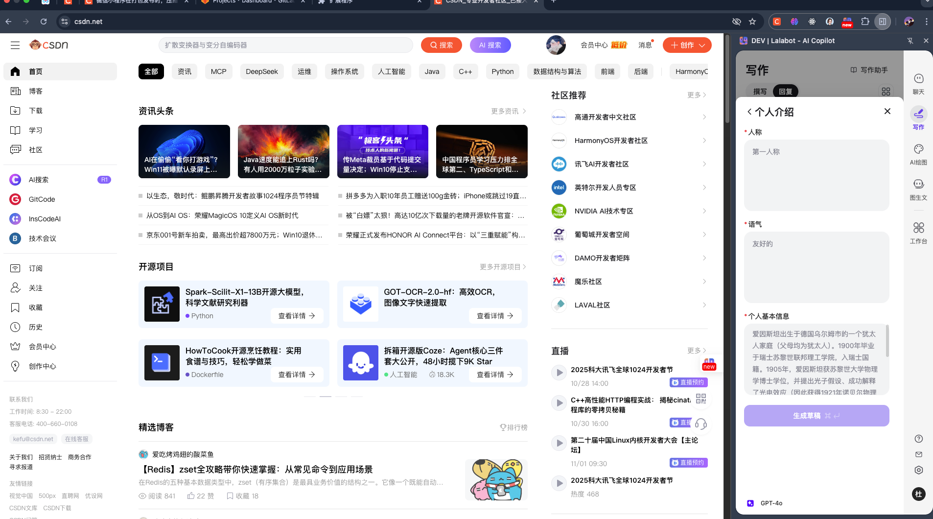Toggle tracking protection eye in the address bar

point(735,22)
